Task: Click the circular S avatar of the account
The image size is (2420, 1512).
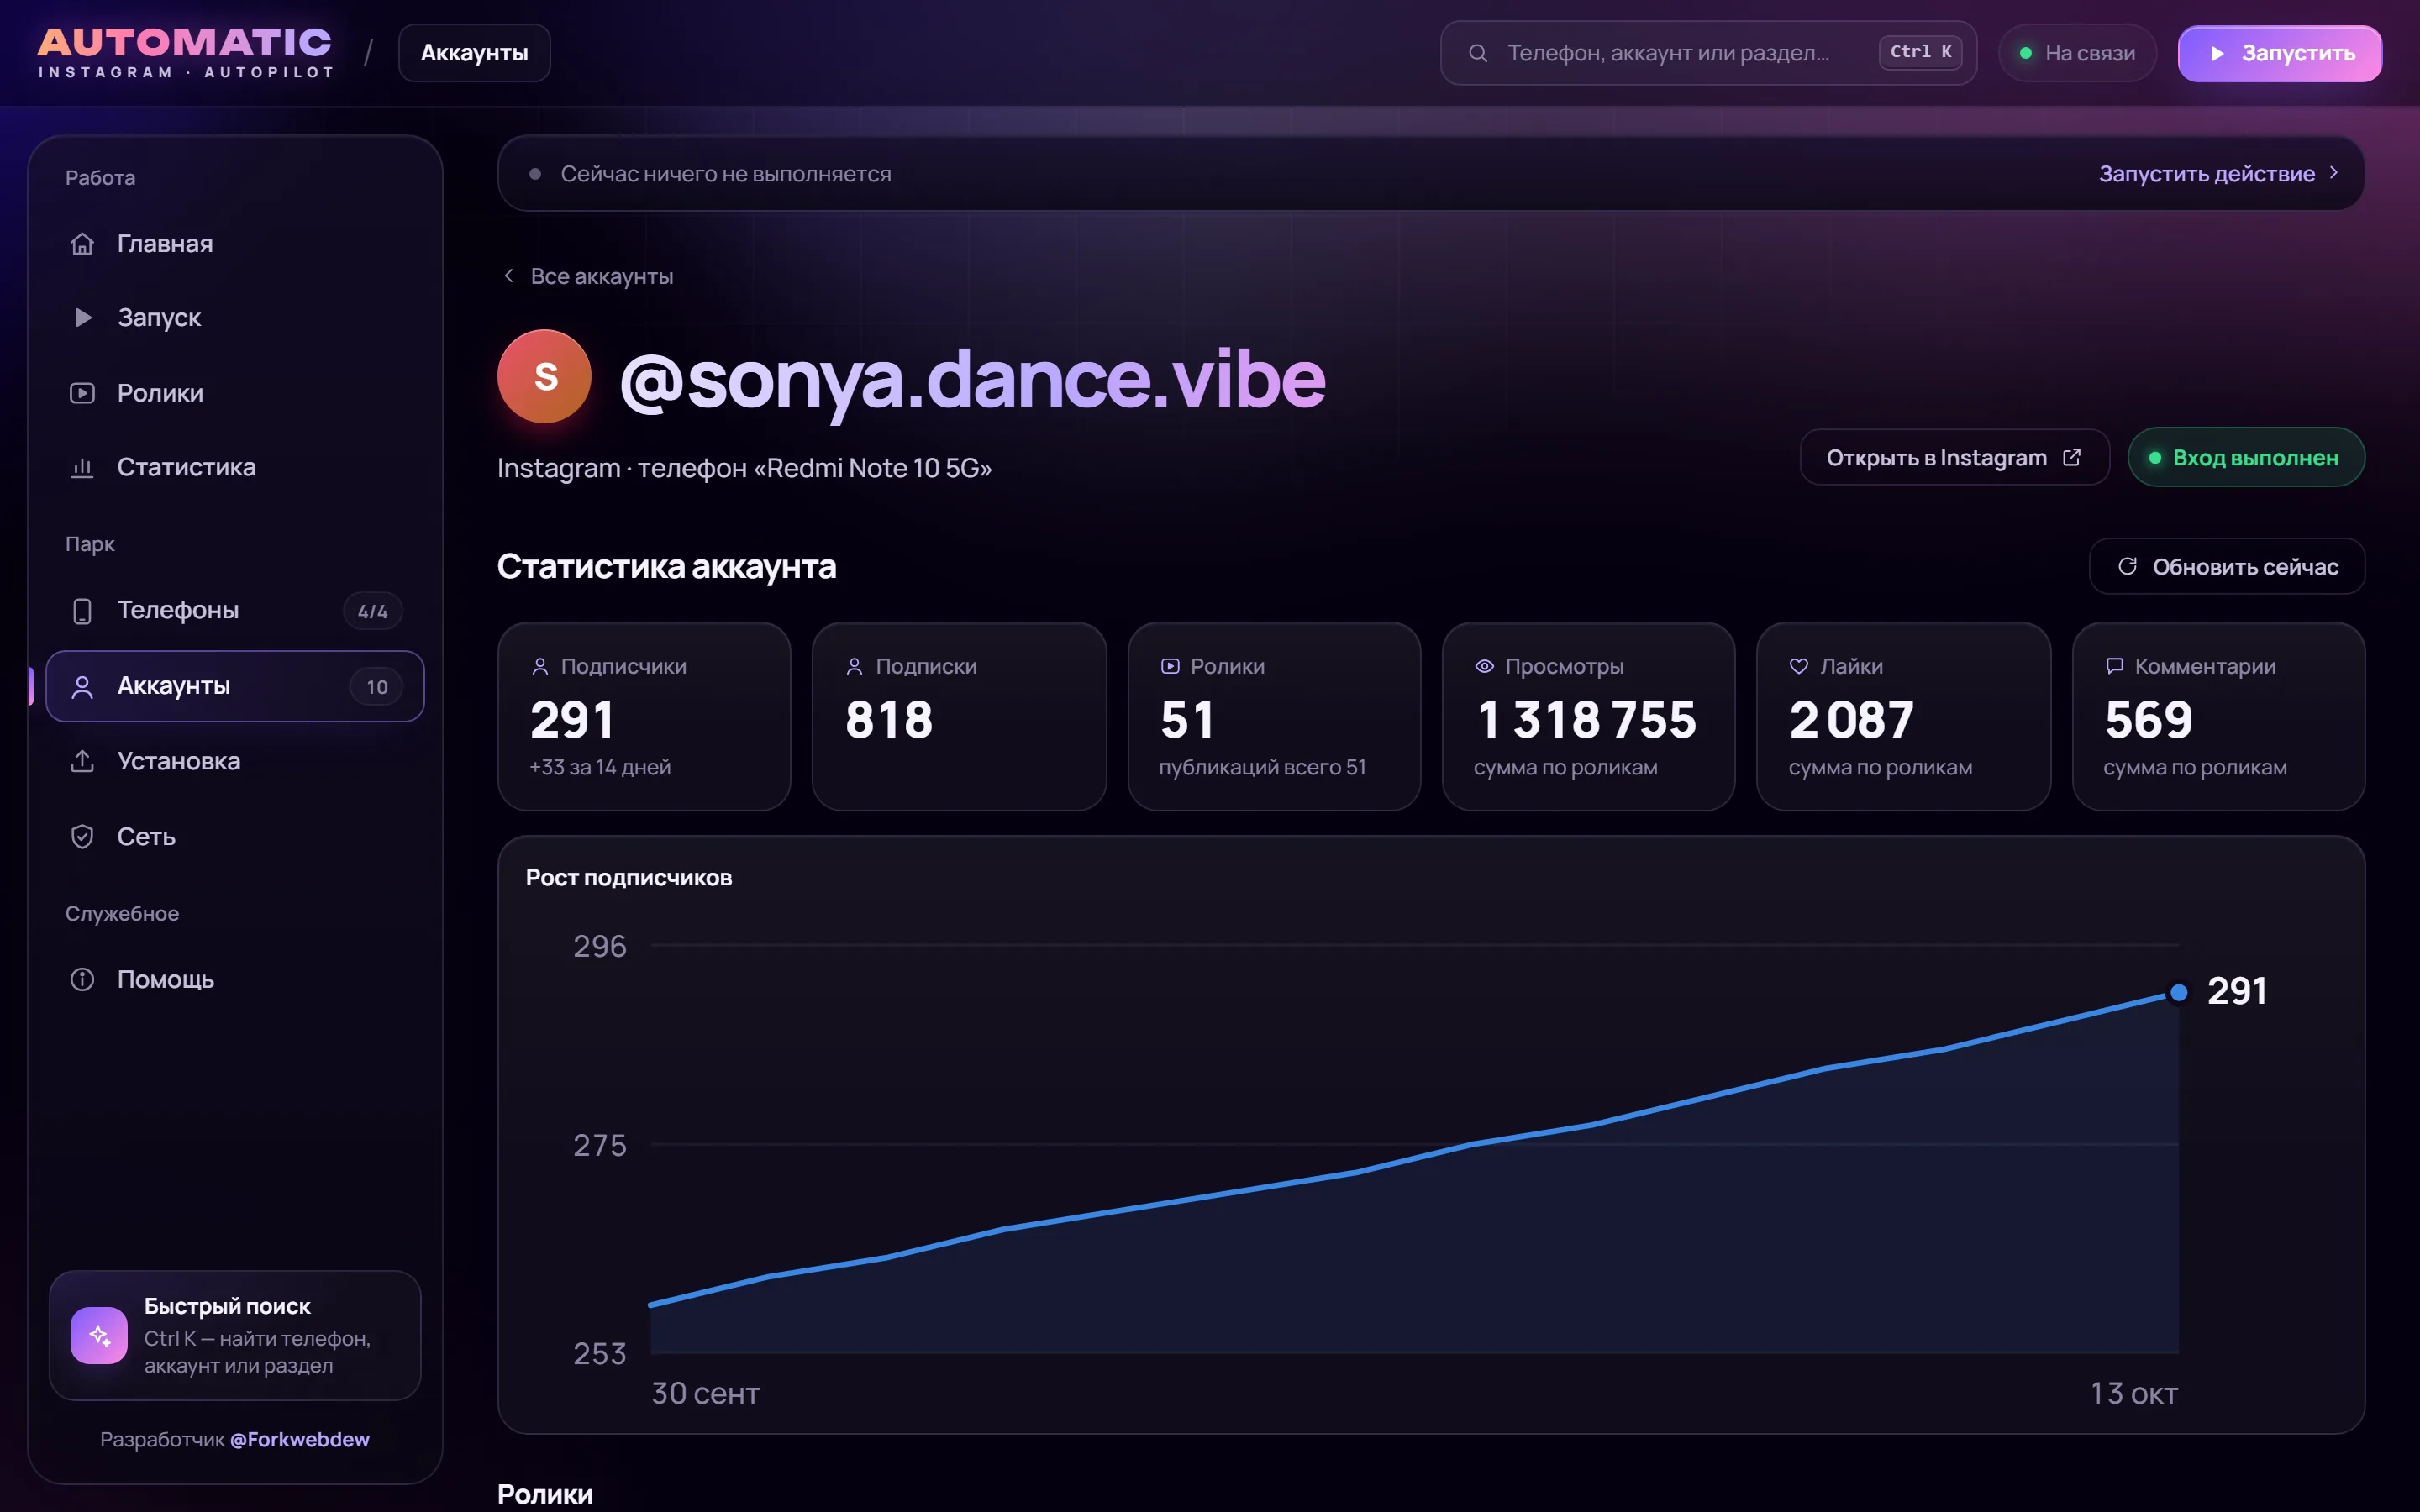Action: 545,377
